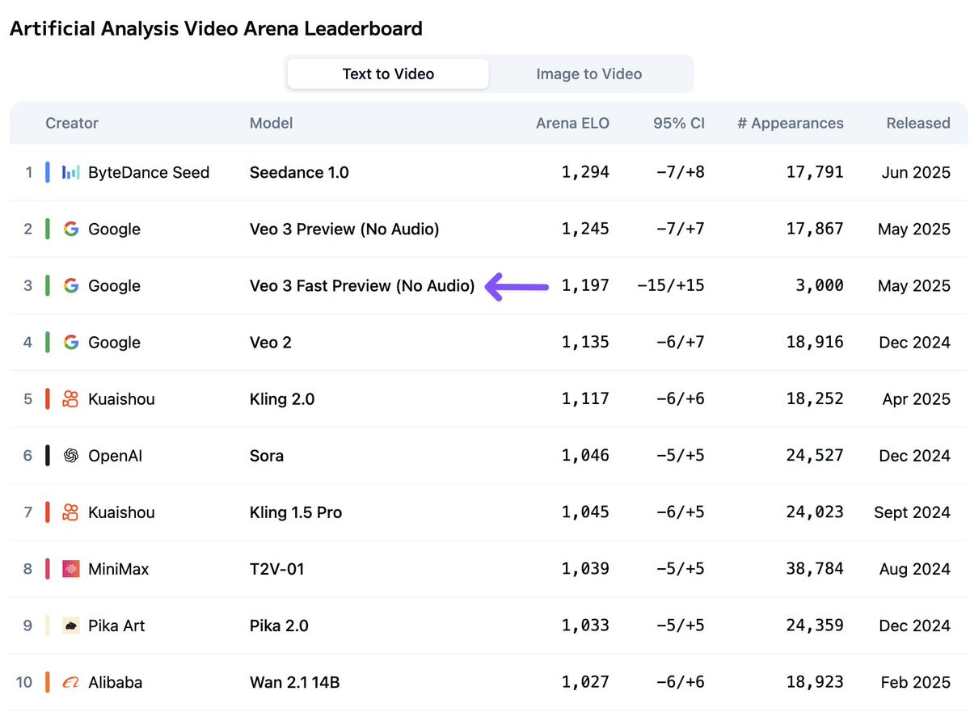This screenshot has width=970, height=712.
Task: Sort by the Arena ELO column header
Action: pyautogui.click(x=572, y=123)
